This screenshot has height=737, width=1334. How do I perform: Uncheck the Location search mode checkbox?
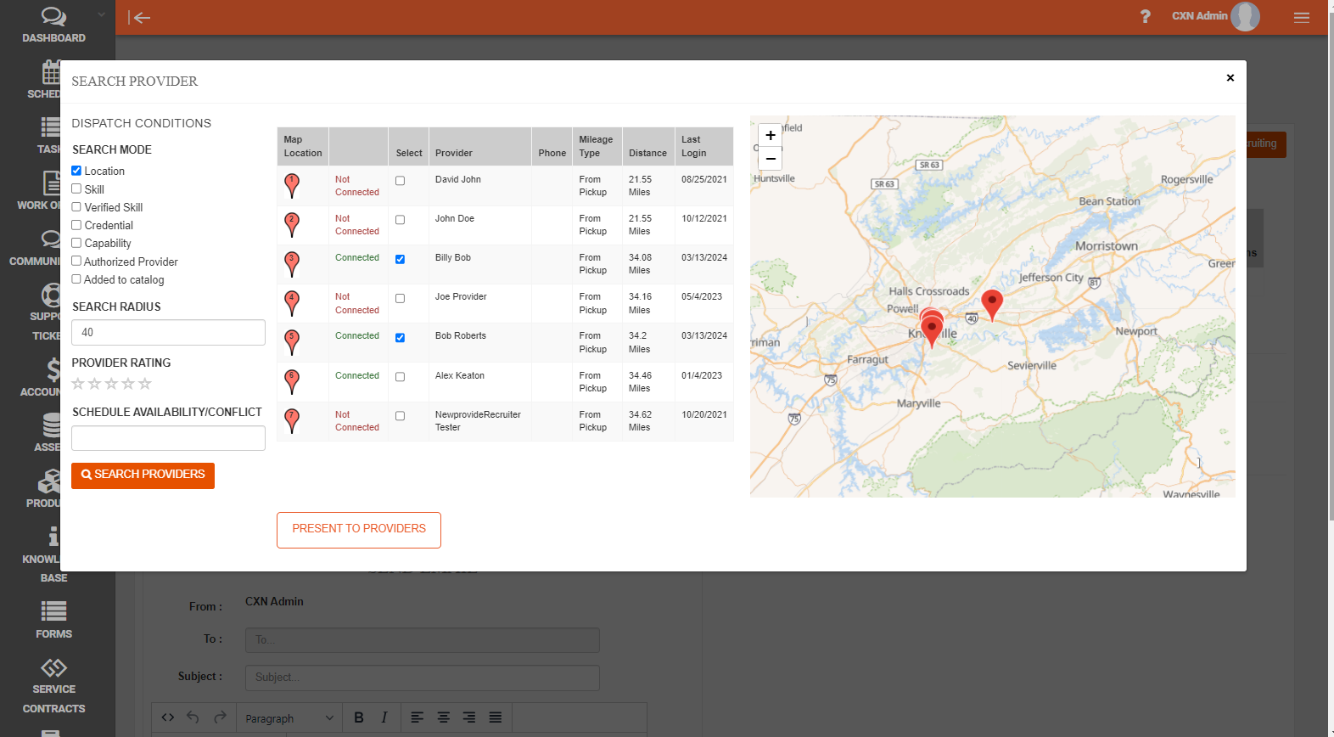point(76,171)
